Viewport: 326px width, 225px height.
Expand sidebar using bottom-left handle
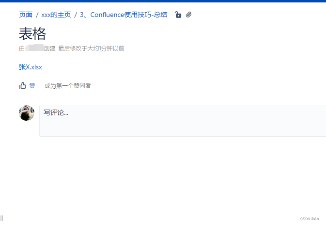tap(1, 218)
